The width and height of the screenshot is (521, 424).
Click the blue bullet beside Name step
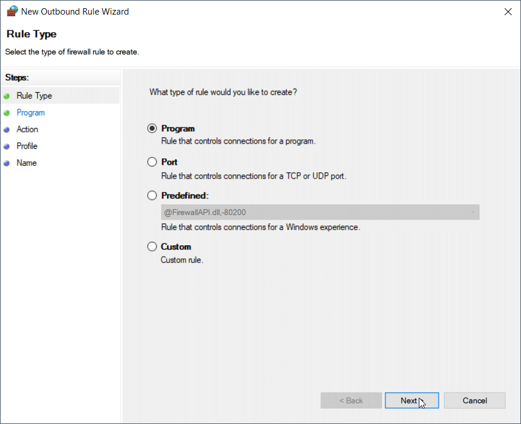click(x=6, y=164)
